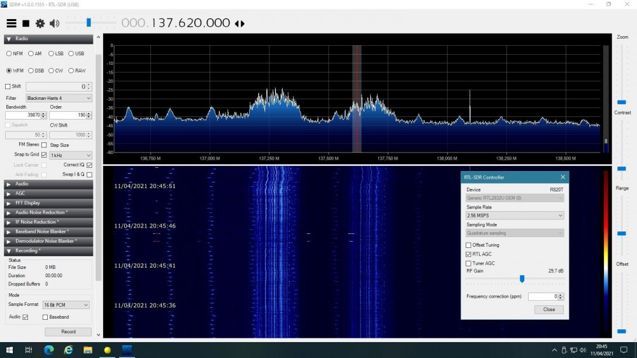Click the Record button

pos(68,332)
